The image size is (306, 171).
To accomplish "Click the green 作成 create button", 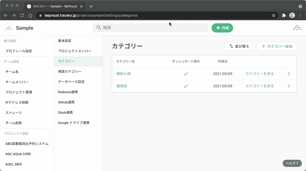I will tap(222, 28).
